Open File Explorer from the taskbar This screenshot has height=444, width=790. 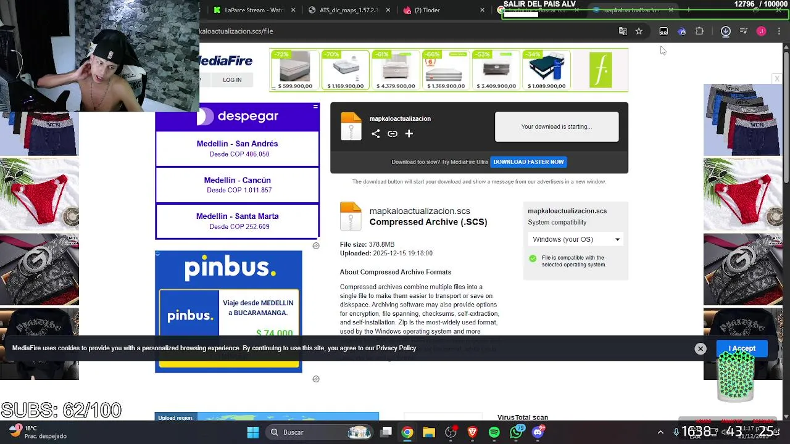point(429,432)
